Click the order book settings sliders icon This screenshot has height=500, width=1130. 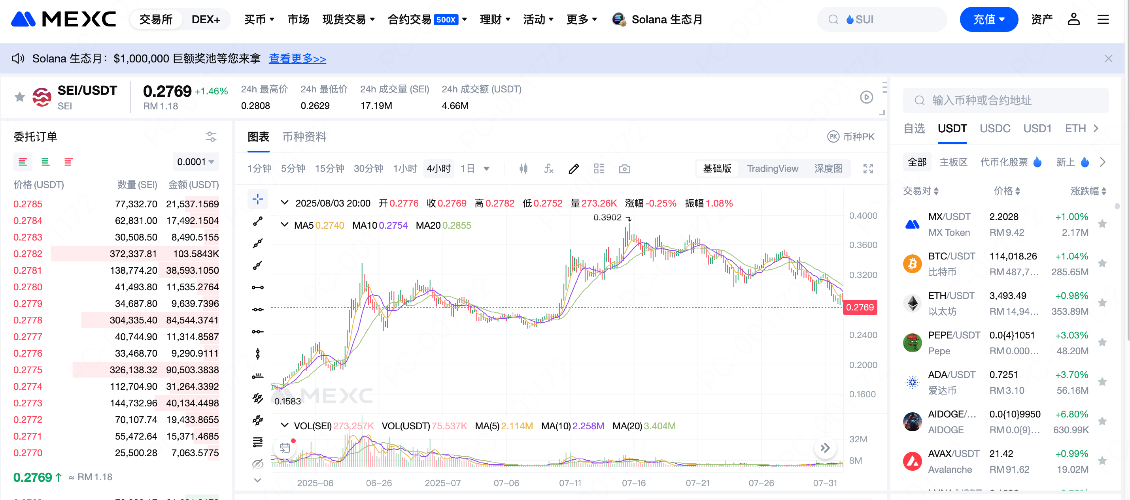tap(211, 137)
